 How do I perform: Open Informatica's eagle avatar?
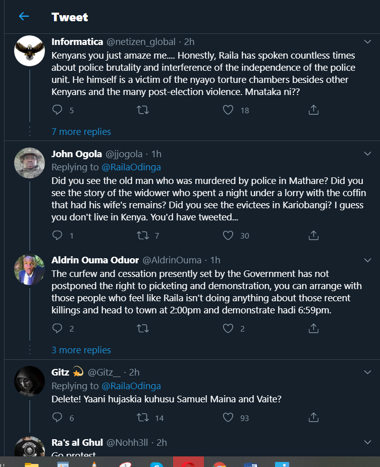[29, 51]
